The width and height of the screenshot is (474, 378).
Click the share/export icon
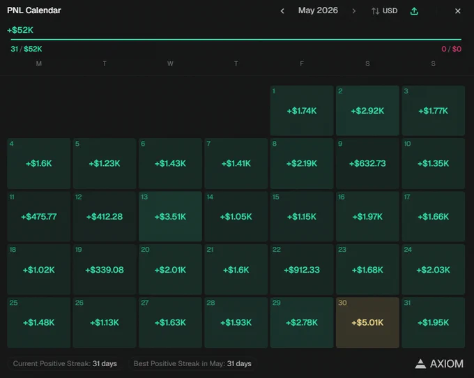[414, 11]
